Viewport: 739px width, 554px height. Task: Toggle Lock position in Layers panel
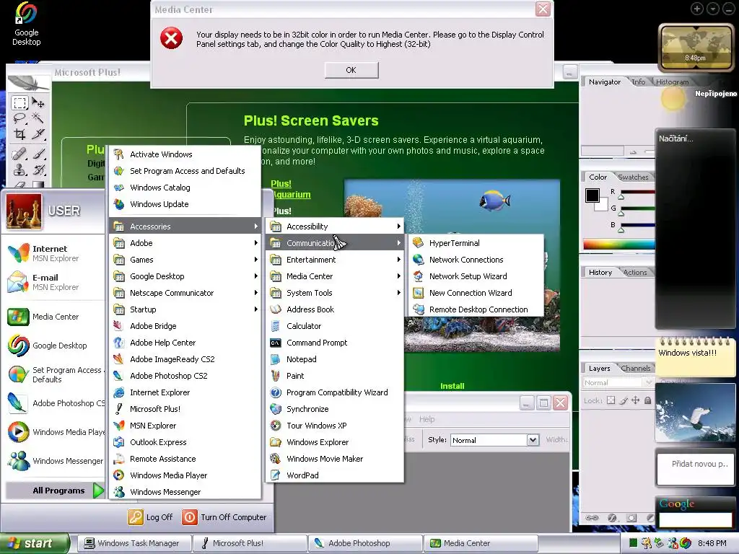click(x=636, y=400)
